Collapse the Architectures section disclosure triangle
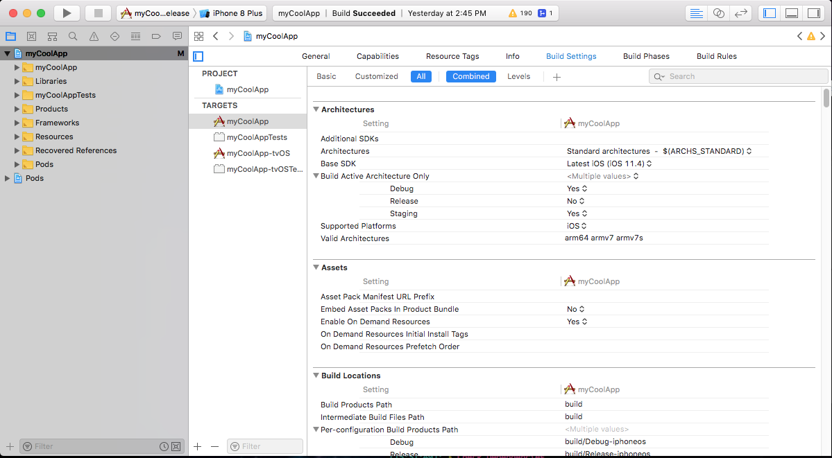 316,109
